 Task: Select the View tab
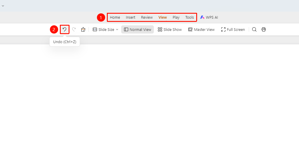(163, 17)
